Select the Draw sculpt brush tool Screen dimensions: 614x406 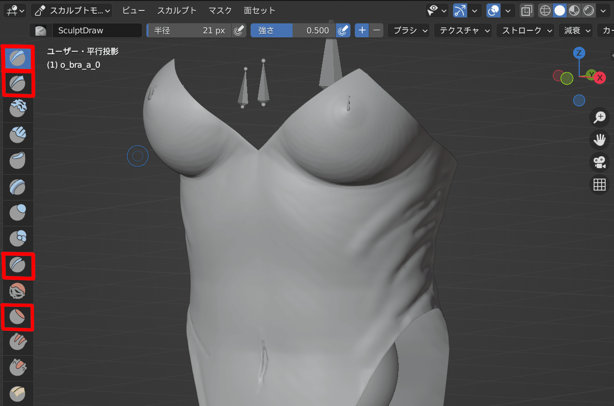tap(18, 58)
